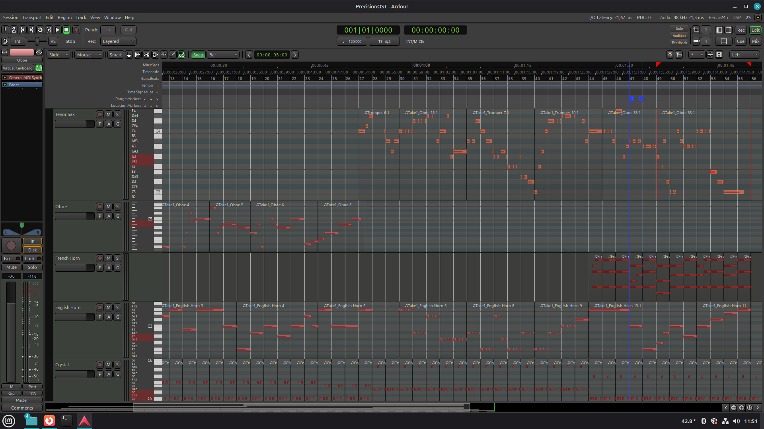Go to session start transport button

[23, 30]
